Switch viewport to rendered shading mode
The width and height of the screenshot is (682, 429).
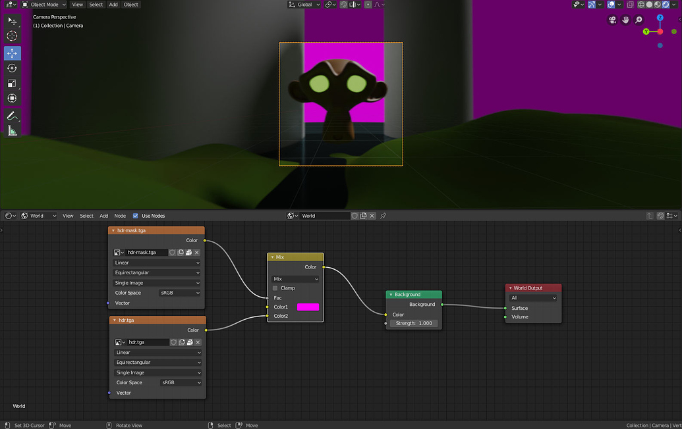coord(665,5)
